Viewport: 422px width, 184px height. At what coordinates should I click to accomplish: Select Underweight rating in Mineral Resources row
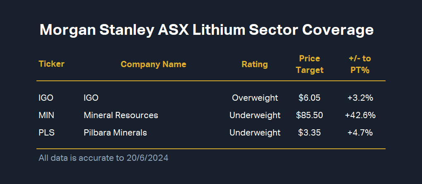[255, 115]
